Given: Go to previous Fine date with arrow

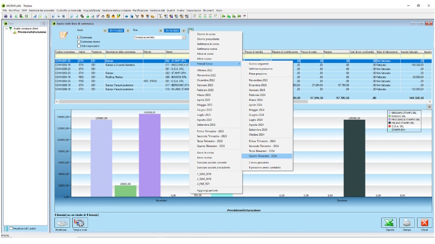Looking at the screenshot, I should click(x=160, y=31).
